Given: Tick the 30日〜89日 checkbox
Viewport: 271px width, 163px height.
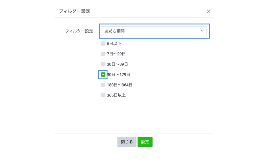Looking at the screenshot, I should [x=103, y=64].
